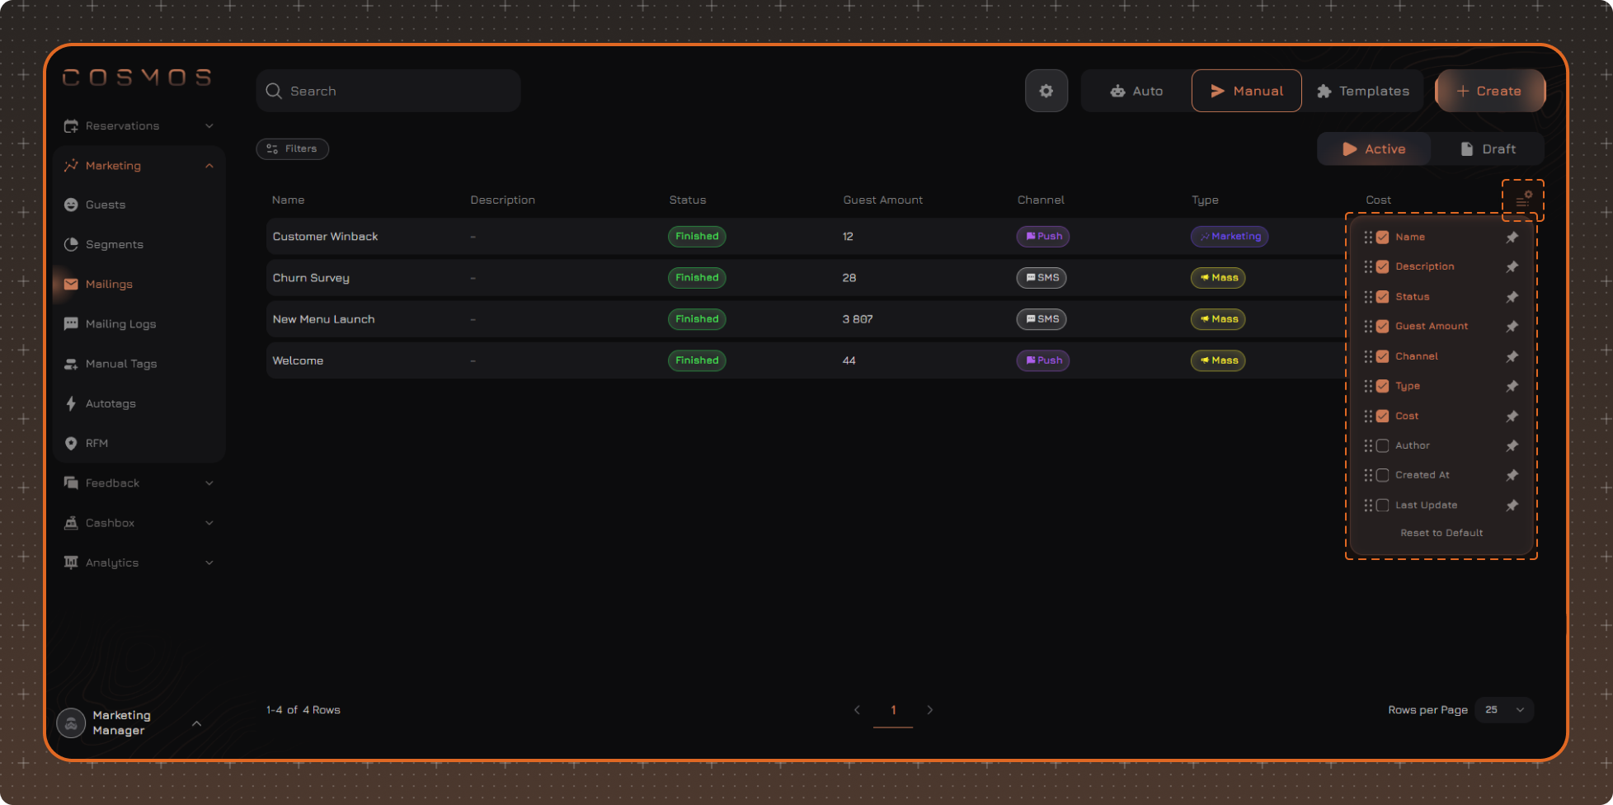Click the Marketing Manager avatar
The image size is (1613, 805).
coord(71,723)
